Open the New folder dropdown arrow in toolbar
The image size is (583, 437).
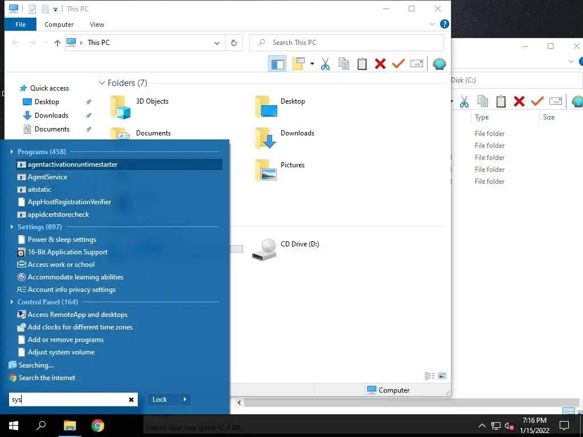[312, 64]
